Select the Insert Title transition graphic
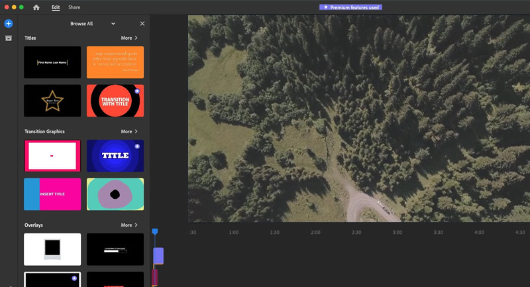 [x=52, y=194]
